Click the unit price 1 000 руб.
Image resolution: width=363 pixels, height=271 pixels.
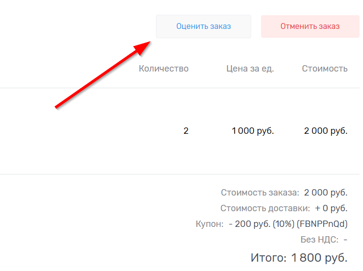click(253, 131)
